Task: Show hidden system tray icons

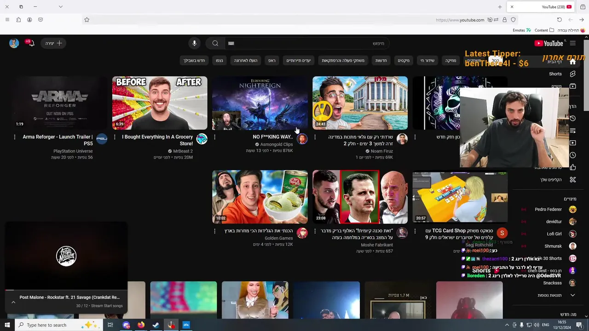Action: [x=507, y=325]
